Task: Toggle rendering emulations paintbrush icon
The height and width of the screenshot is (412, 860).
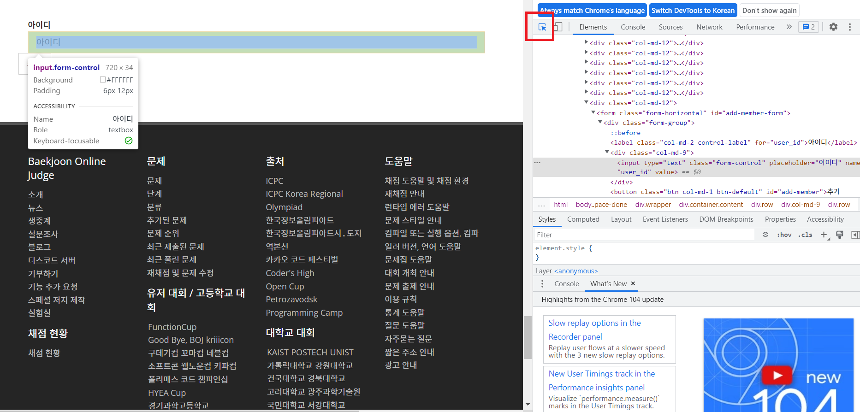Action: coord(840,235)
